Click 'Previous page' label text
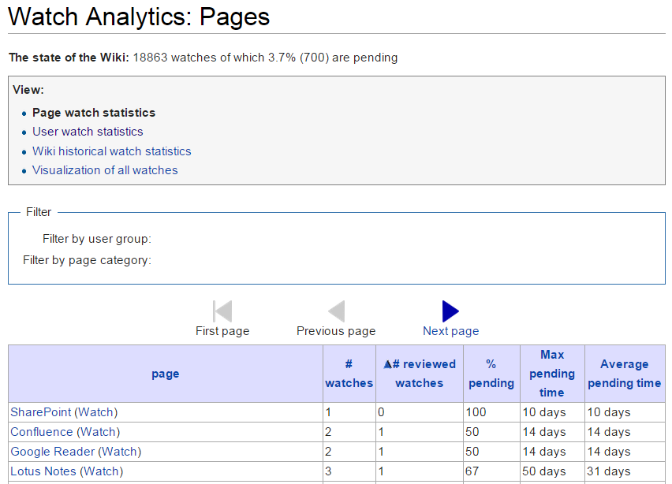This screenshot has height=484, width=672. tap(336, 331)
